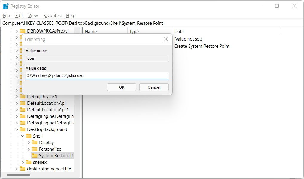Expand the Personalize key
The height and width of the screenshot is (179, 304).
[x=29, y=149]
